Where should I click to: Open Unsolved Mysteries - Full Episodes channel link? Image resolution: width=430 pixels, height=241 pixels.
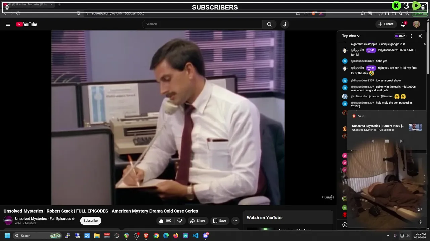(43, 219)
